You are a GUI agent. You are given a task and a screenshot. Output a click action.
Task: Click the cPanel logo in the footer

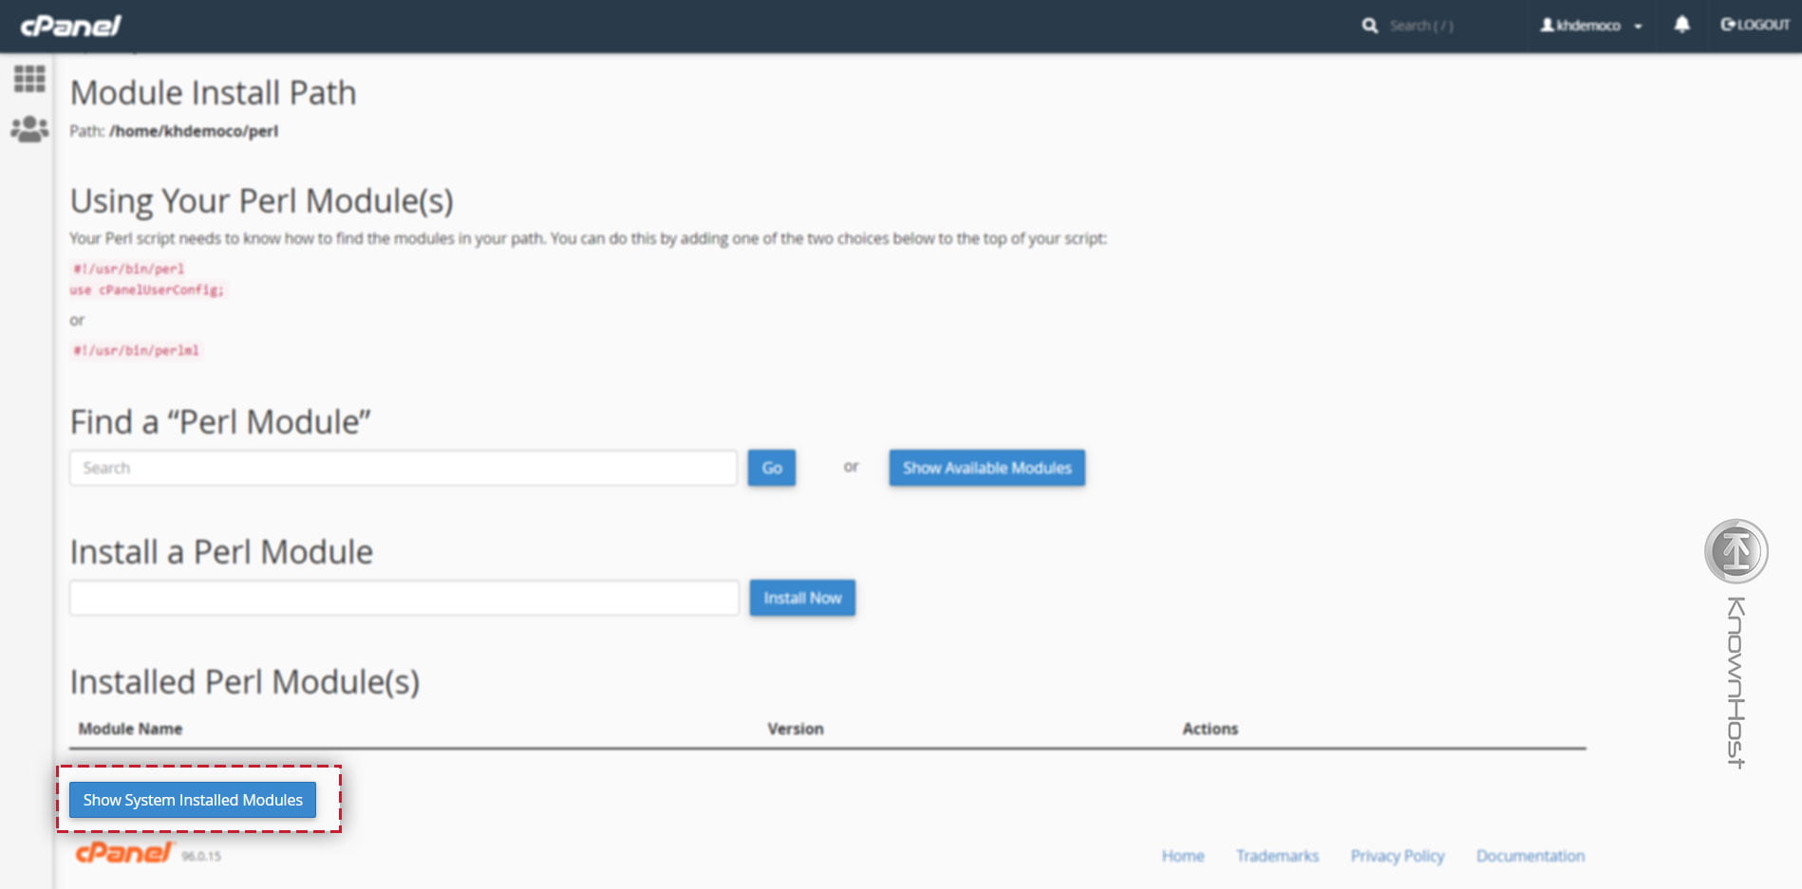click(x=124, y=852)
